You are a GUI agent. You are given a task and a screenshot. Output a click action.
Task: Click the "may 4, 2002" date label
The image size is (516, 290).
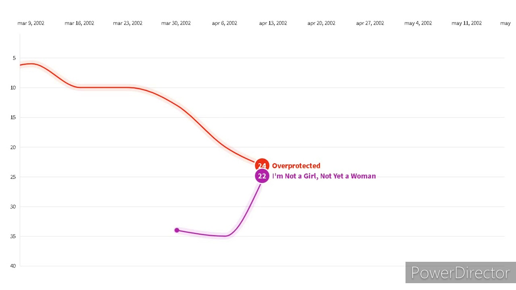click(x=418, y=23)
